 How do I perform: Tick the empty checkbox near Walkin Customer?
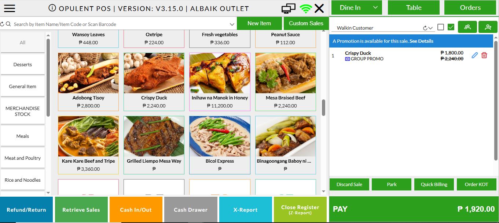click(441, 27)
